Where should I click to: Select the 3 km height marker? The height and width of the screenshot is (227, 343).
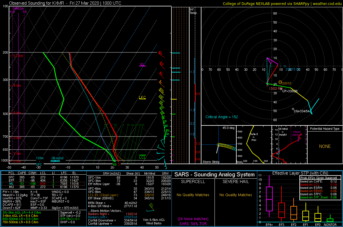pos(17,138)
